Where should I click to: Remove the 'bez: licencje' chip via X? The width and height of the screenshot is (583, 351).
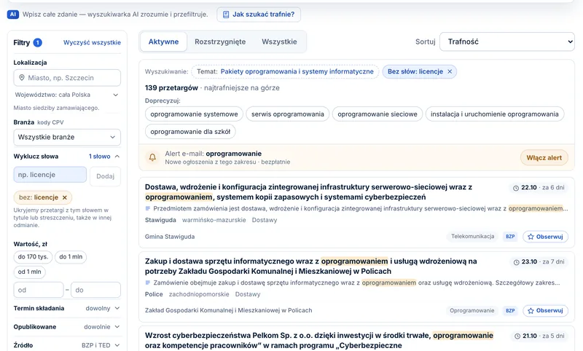[65, 197]
